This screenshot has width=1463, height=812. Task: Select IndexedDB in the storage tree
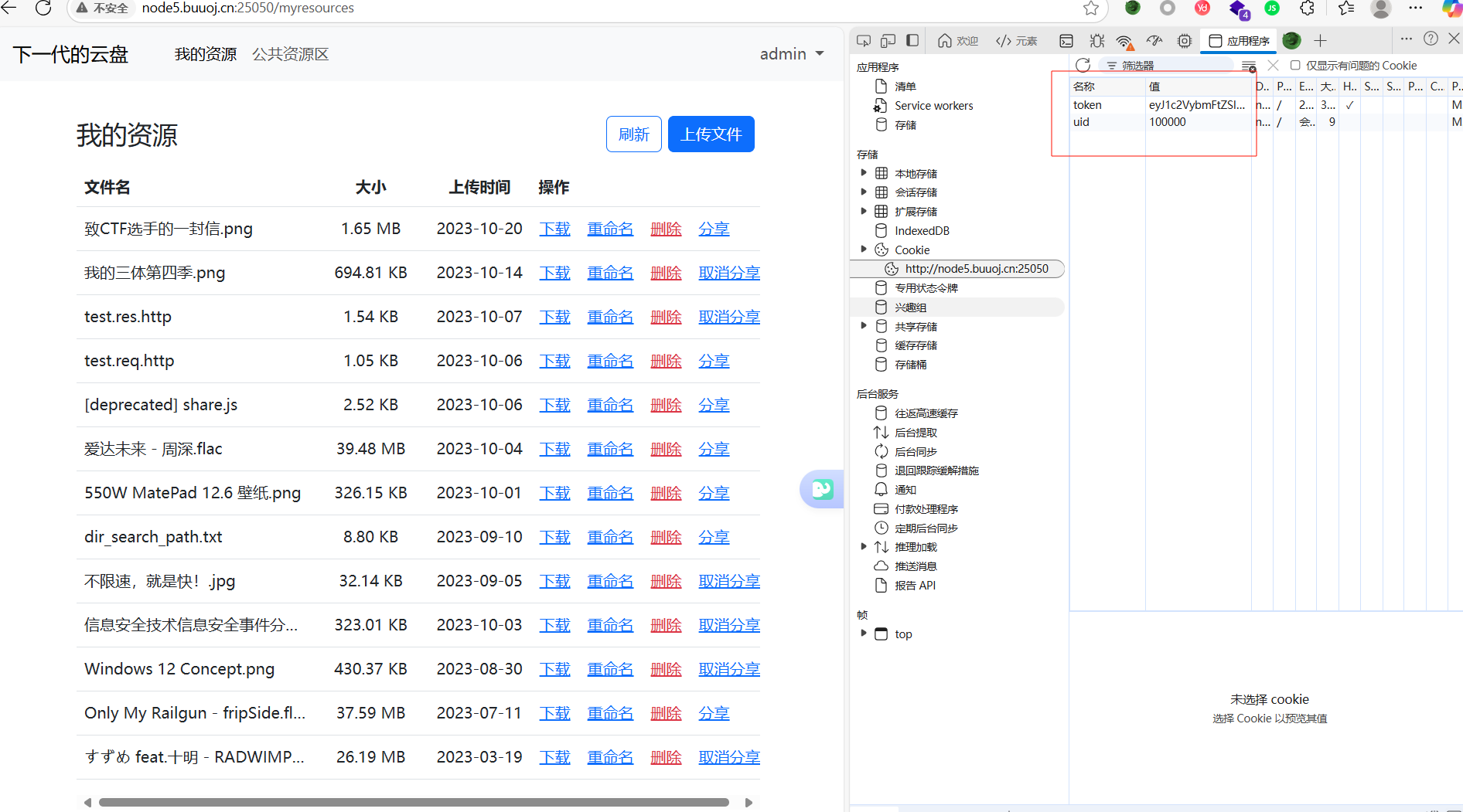[x=922, y=230]
